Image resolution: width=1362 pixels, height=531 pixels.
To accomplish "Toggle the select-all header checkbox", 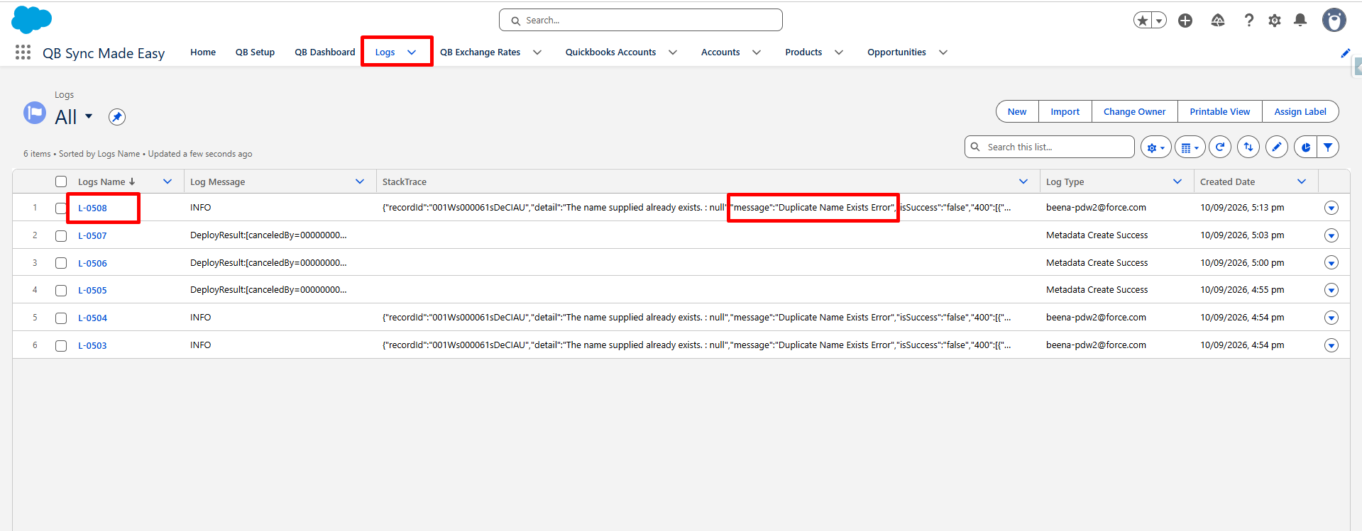I will 61,181.
